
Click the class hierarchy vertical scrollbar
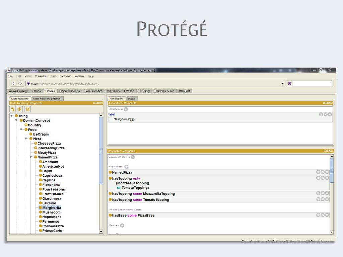(x=101, y=151)
